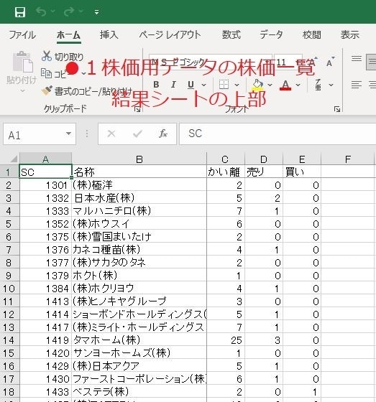Toggle Underline formatting
The image size is (376, 402).
(191, 85)
